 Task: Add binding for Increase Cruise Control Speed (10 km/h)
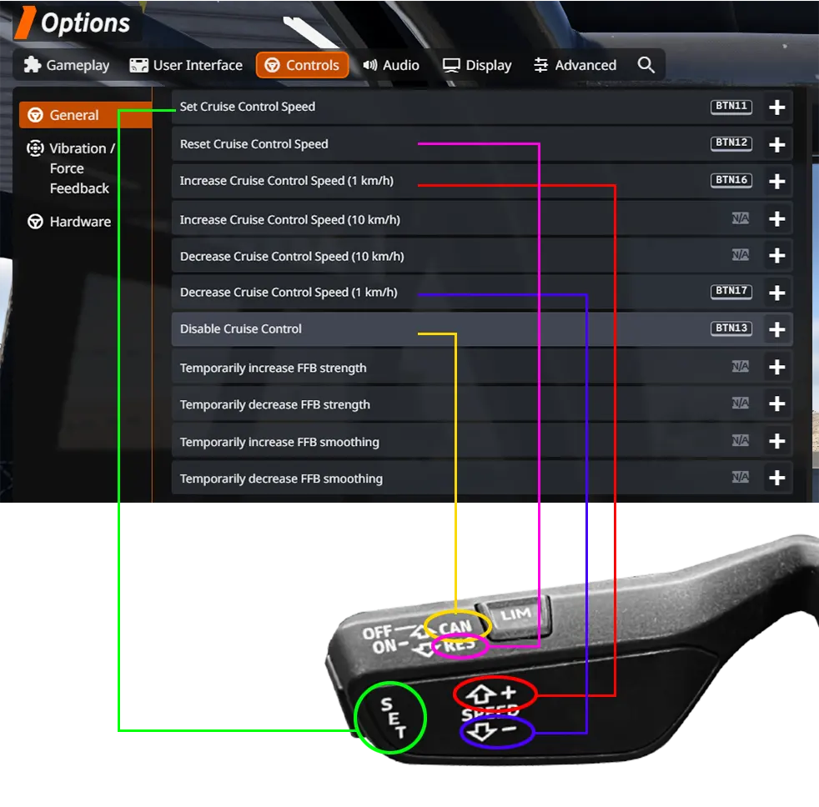click(x=776, y=218)
